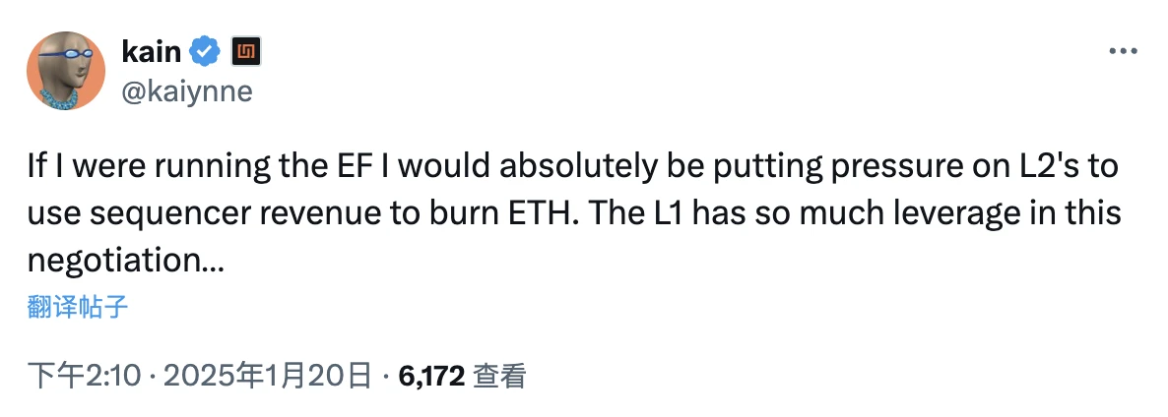Click the 翻译帖子 translate post link

[79, 308]
